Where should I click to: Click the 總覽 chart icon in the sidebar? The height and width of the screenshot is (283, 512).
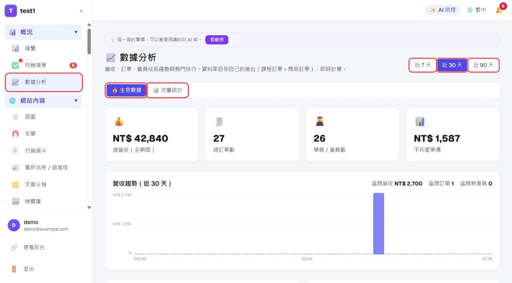pos(15,48)
